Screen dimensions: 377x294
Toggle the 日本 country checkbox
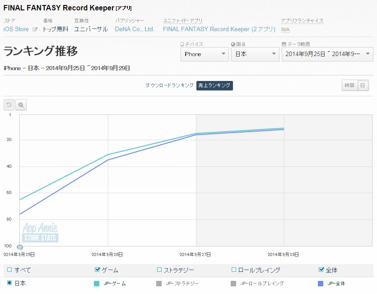(x=9, y=283)
